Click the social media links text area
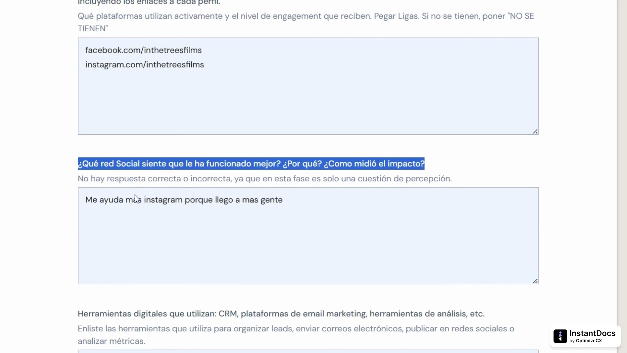627x353 pixels. 308,86
